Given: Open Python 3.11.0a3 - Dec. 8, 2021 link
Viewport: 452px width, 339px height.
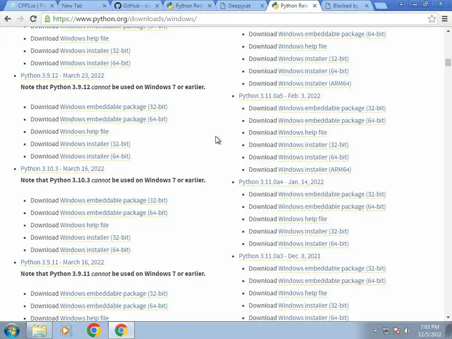Looking at the screenshot, I should [279, 256].
